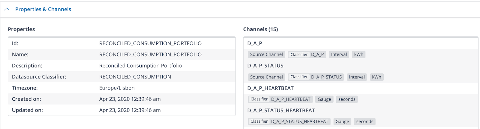480x129 pixels.
Task: Click the D_A_P_STATUS Source Channel tag
Action: pos(266,77)
